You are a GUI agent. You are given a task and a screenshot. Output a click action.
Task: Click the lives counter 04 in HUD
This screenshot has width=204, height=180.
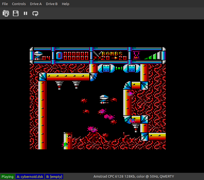click(x=46, y=58)
